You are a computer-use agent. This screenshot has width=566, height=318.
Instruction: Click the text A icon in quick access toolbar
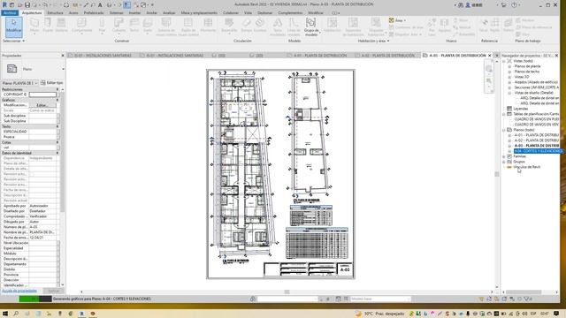(x=100, y=5)
